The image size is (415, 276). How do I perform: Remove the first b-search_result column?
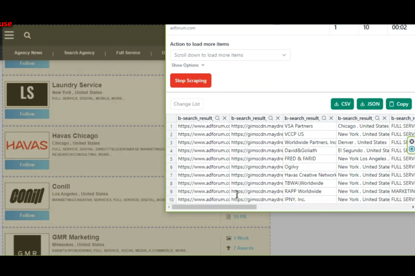(225, 118)
